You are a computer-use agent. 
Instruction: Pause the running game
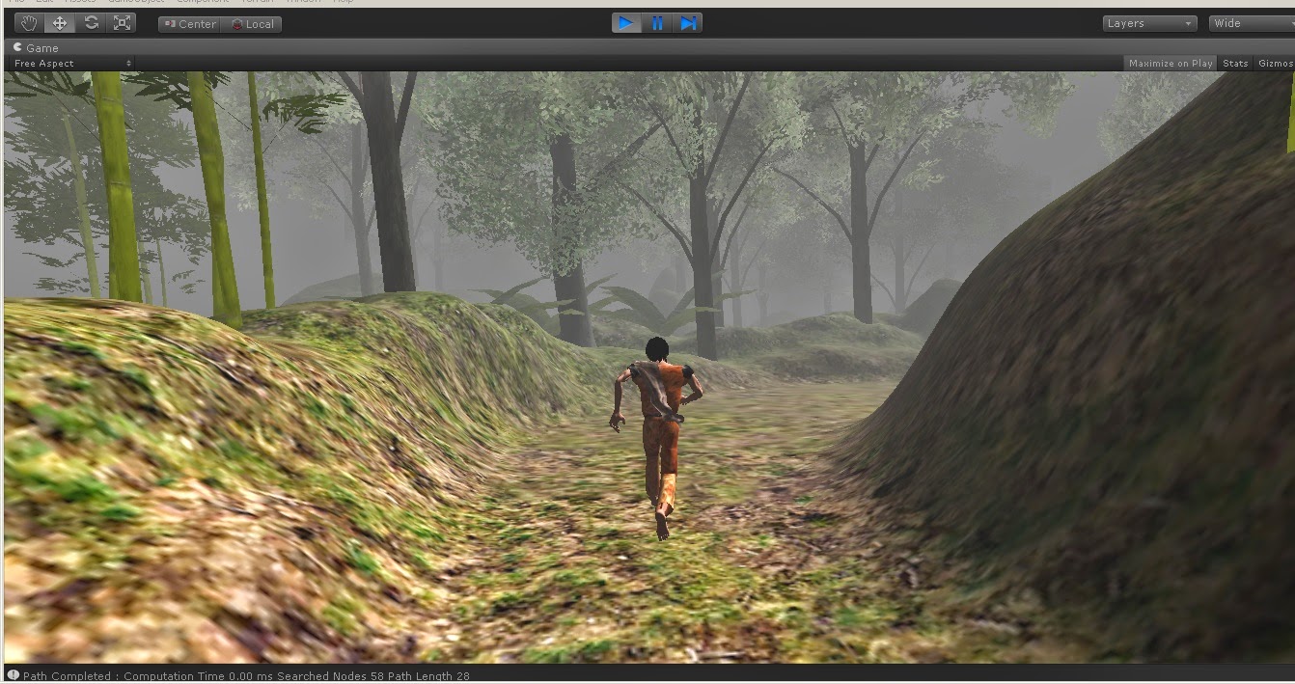657,23
